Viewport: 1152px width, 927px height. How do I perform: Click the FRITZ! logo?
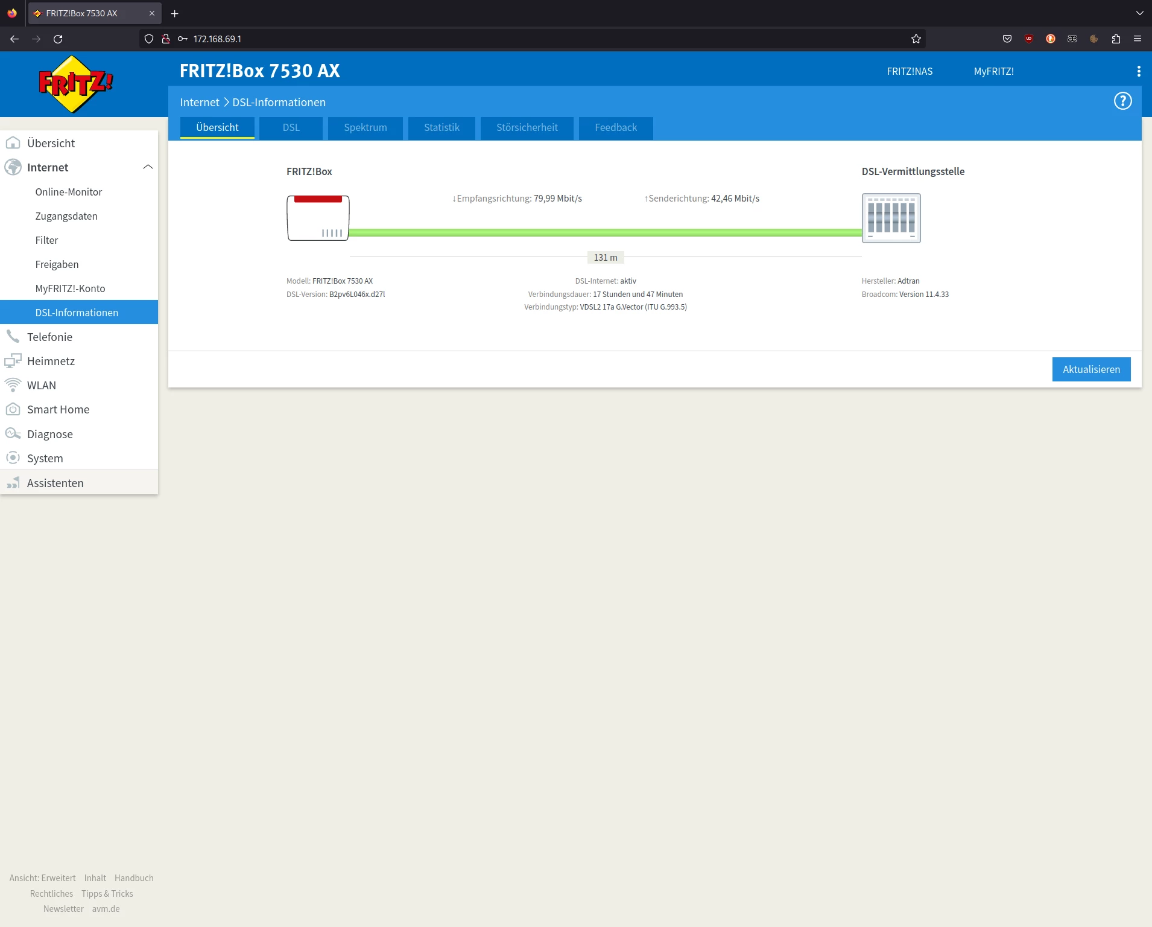tap(75, 84)
